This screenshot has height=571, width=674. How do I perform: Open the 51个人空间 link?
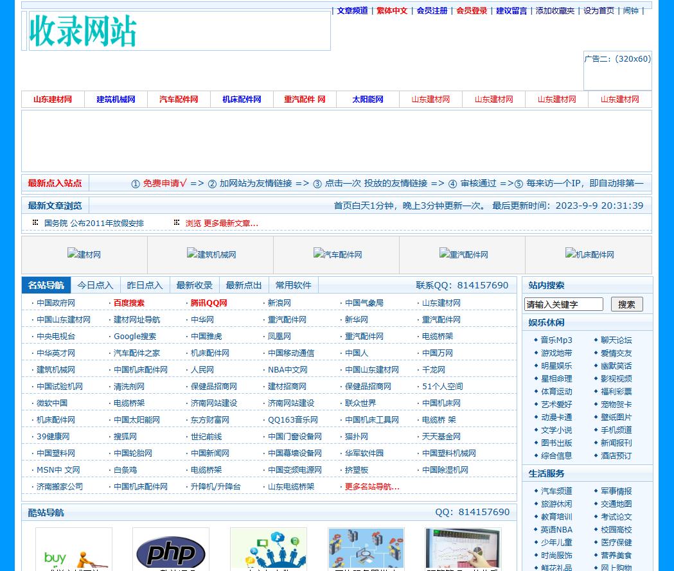[442, 387]
